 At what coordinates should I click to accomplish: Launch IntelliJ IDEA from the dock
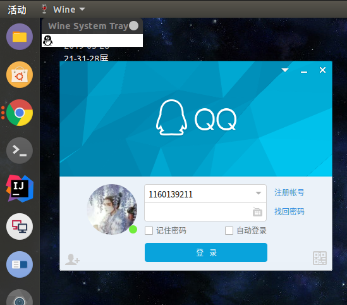(x=20, y=189)
